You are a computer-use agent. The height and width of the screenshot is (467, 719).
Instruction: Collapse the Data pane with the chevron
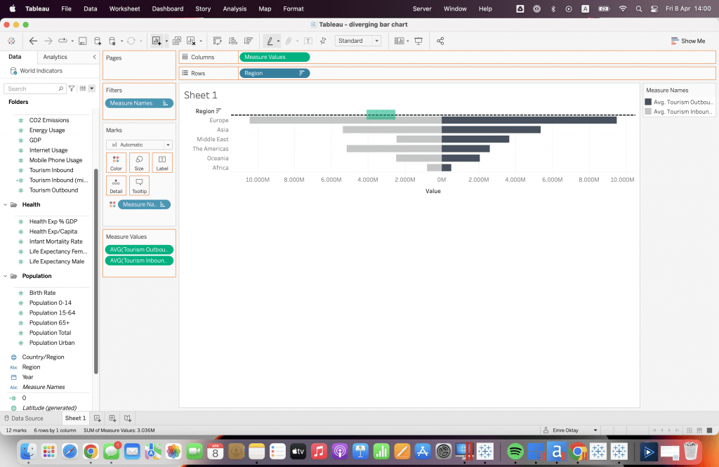click(95, 57)
